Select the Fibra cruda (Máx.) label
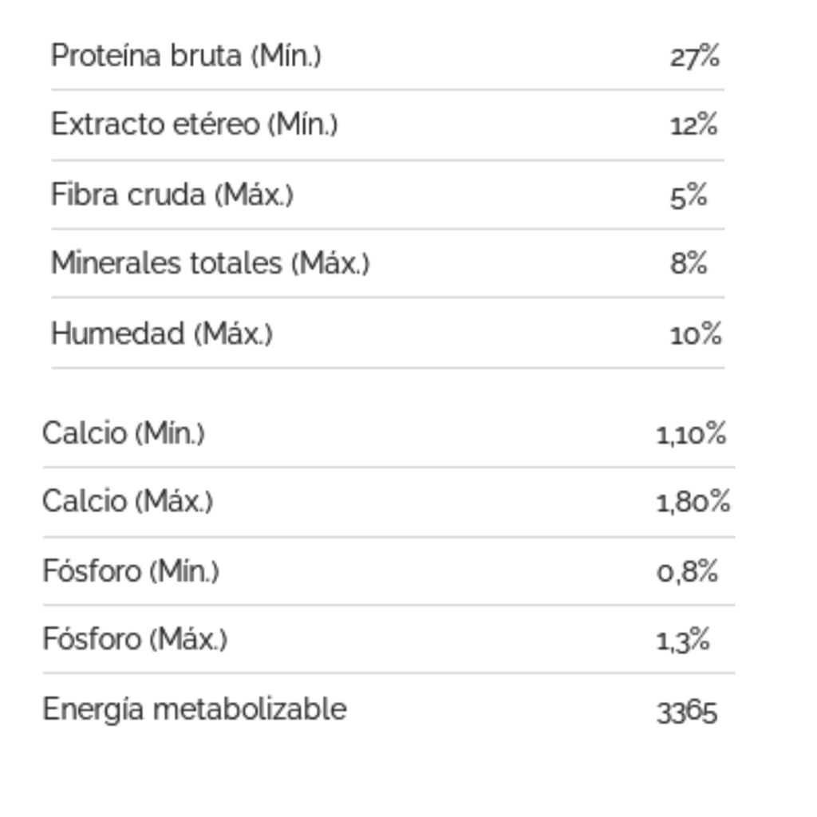This screenshot has width=817, height=817. click(172, 195)
